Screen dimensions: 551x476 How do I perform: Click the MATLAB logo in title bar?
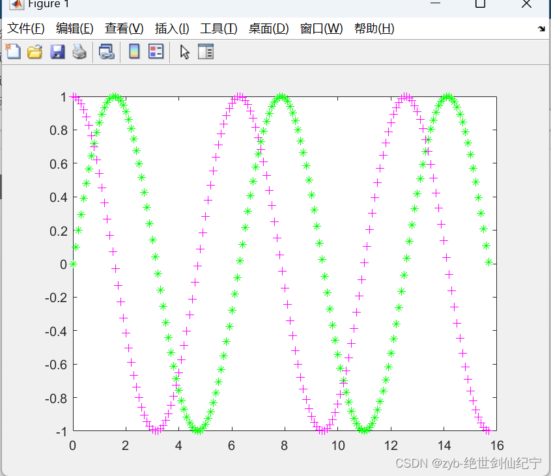point(16,4)
